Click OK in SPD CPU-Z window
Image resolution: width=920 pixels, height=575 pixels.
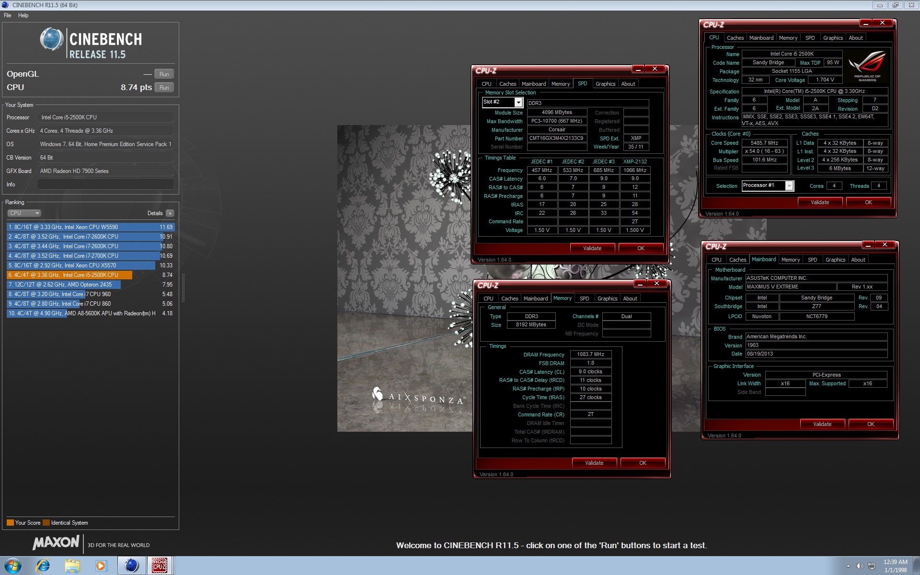(x=641, y=248)
